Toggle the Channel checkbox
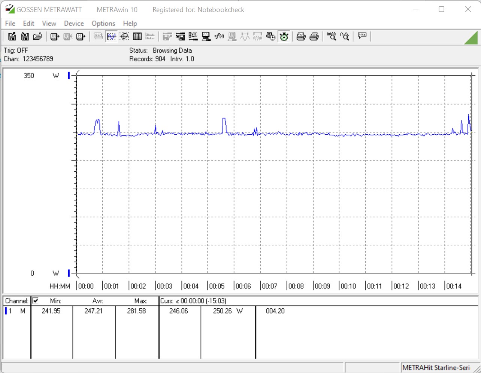Screen dimensions: 481x373 point(36,300)
